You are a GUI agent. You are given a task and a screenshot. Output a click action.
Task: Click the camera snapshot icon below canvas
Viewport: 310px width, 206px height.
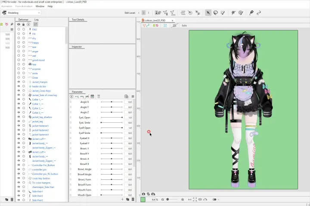pyautogui.click(x=143, y=194)
